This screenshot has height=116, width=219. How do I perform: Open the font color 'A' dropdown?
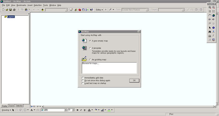tap(92, 110)
